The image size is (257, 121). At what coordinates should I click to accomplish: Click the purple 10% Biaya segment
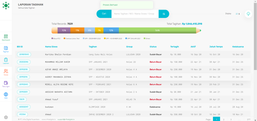64,30
